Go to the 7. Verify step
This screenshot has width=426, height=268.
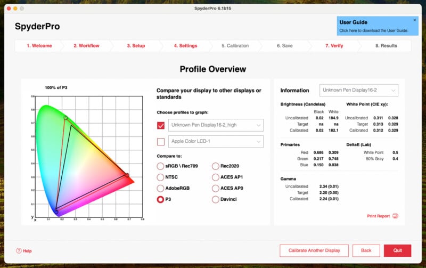pos(334,46)
